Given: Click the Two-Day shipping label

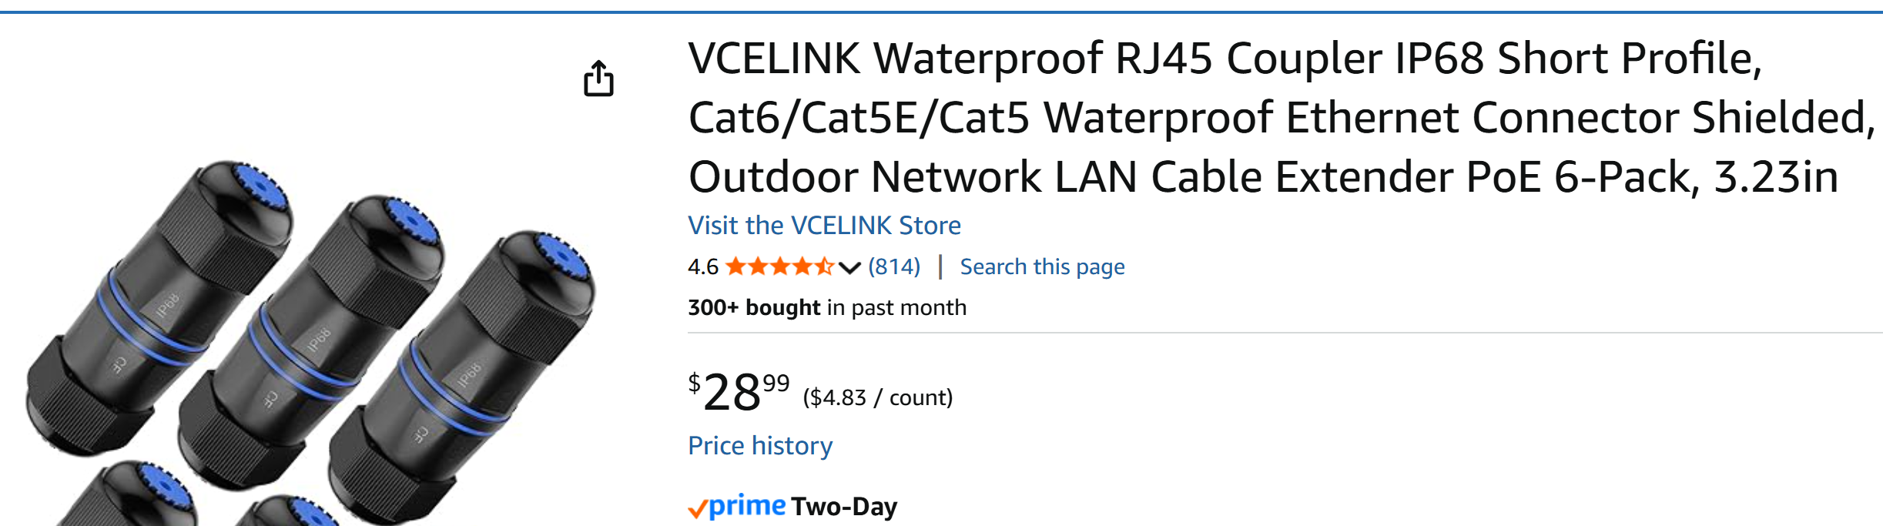Looking at the screenshot, I should (x=844, y=507).
